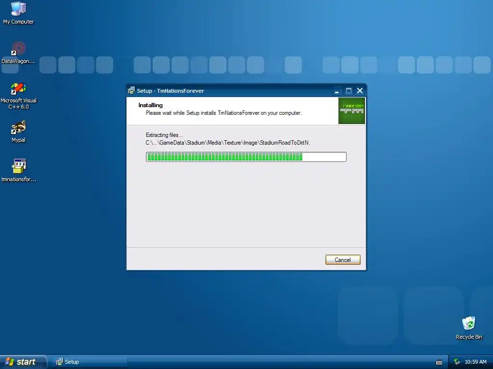Click the installation progress bar
493x369 pixels.
coord(246,157)
